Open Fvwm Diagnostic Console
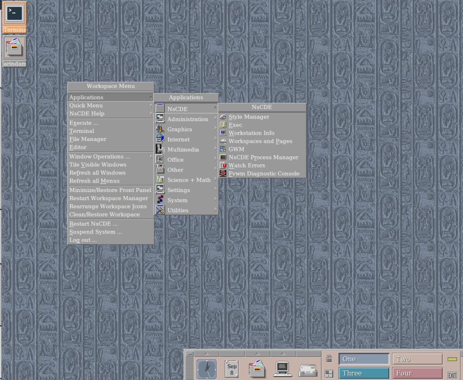 coord(262,174)
